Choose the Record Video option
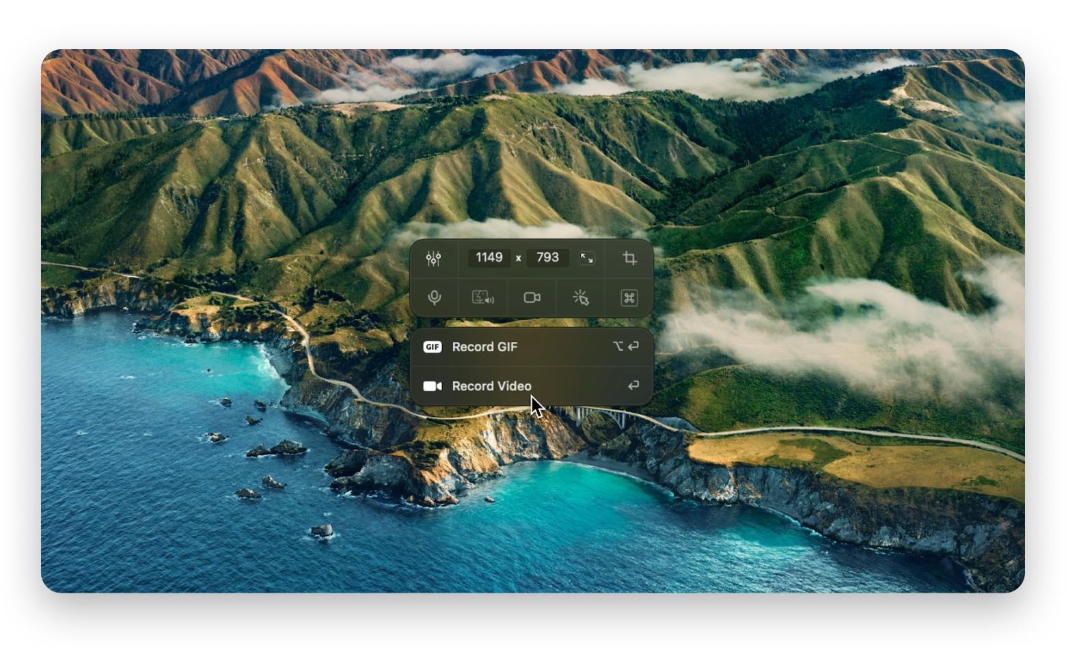 491,386
